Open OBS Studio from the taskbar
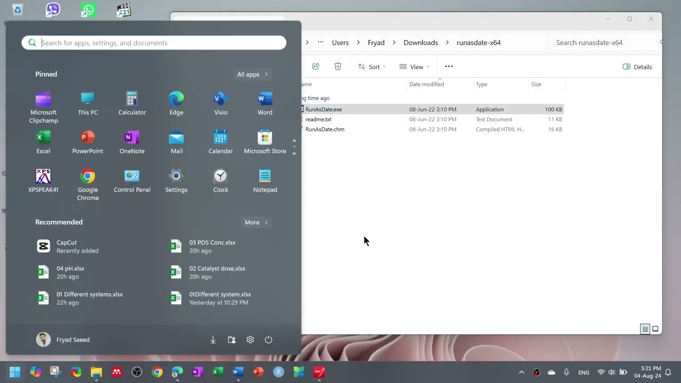This screenshot has width=681, height=383. 137,372
